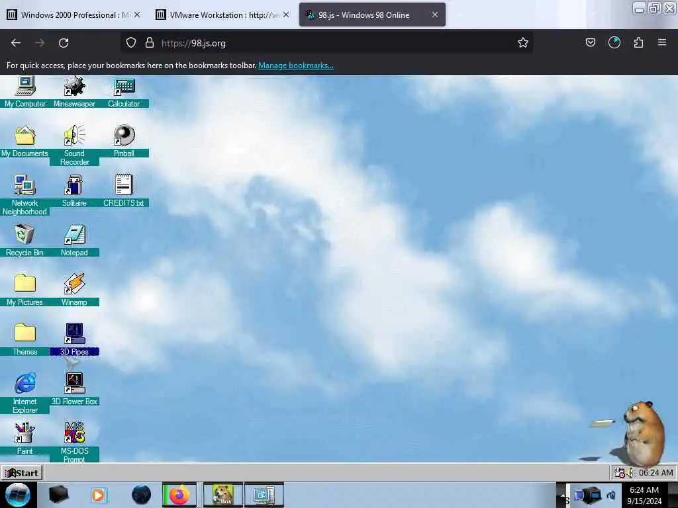The width and height of the screenshot is (678, 508).
Task: View site security lock info
Action: pos(150,43)
